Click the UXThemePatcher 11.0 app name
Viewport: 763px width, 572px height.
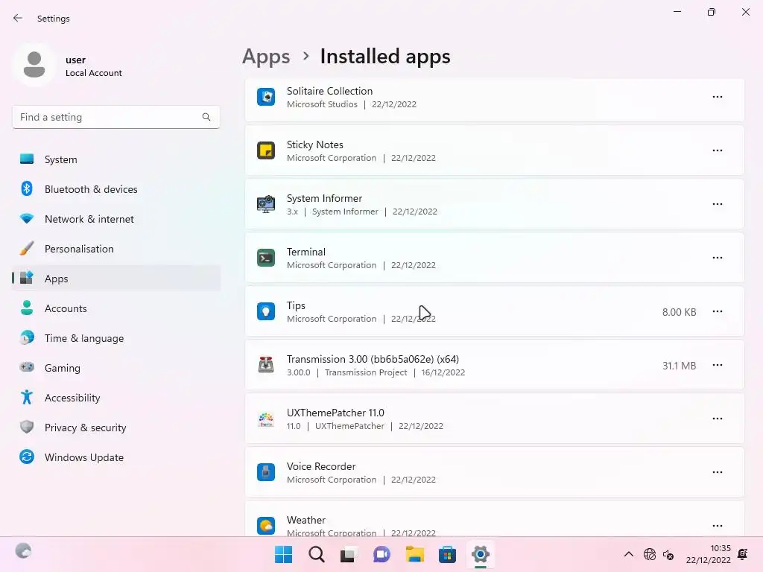click(x=335, y=413)
